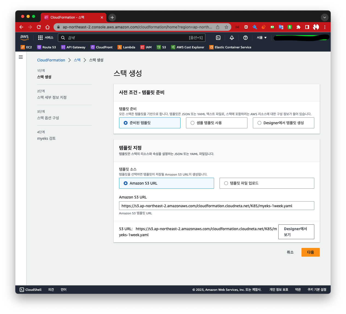Click 언어 in the footer
This screenshot has width=346, height=314.
coord(64,290)
